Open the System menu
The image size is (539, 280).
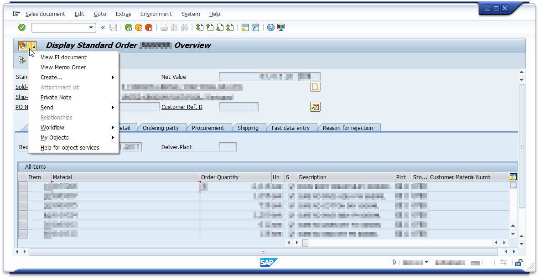pyautogui.click(x=191, y=14)
